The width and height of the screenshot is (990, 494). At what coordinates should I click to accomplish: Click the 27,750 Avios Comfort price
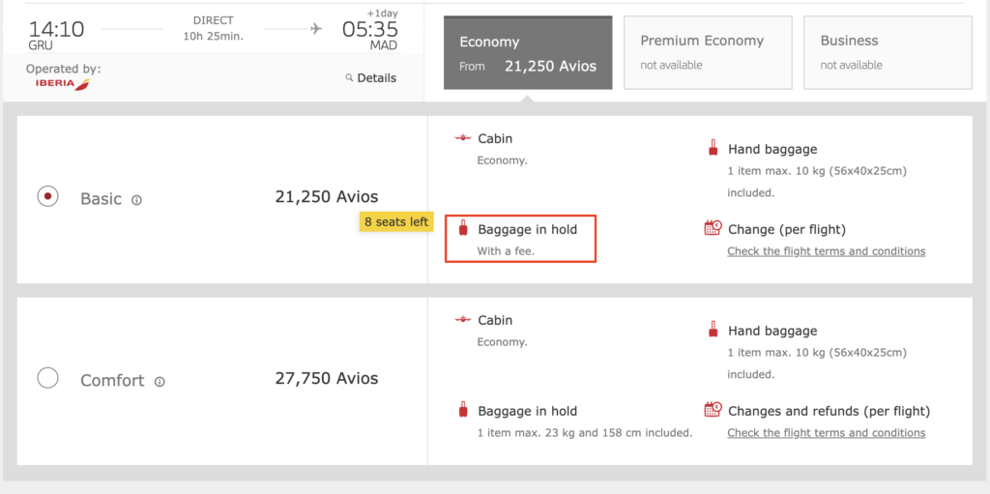[x=327, y=378]
